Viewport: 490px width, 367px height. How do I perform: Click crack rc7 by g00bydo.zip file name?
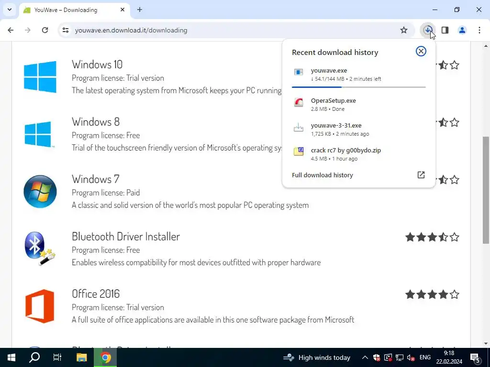tap(345, 151)
